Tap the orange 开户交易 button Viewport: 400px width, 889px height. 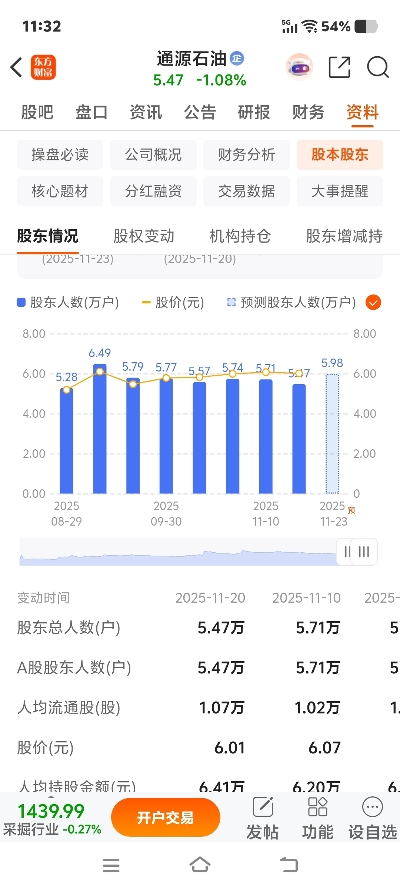166,817
